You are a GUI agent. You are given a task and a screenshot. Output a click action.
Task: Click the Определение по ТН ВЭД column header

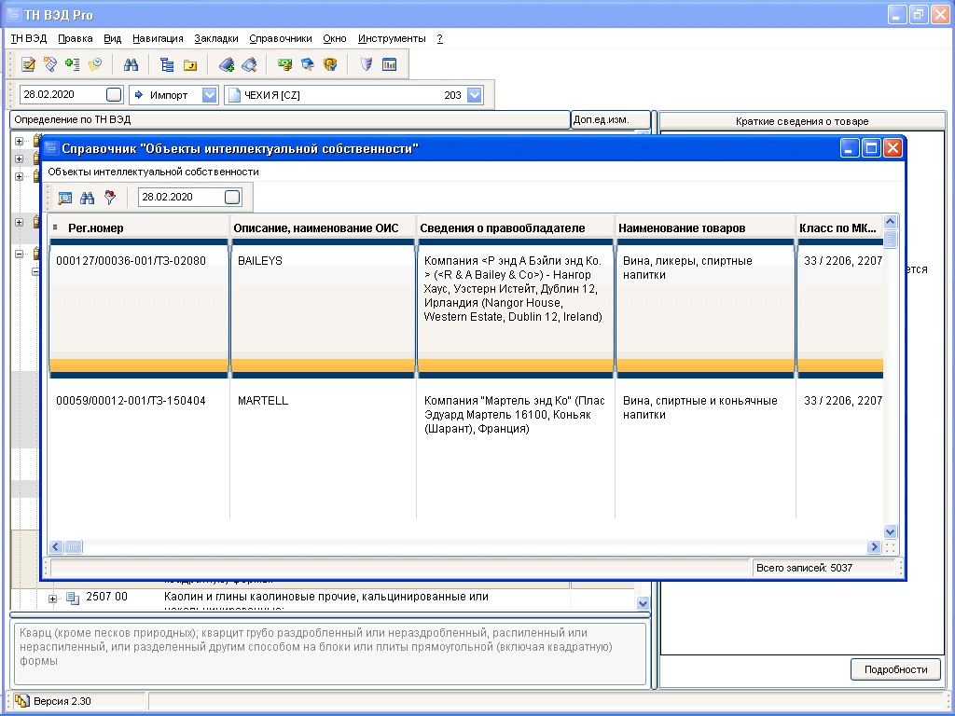click(x=290, y=120)
